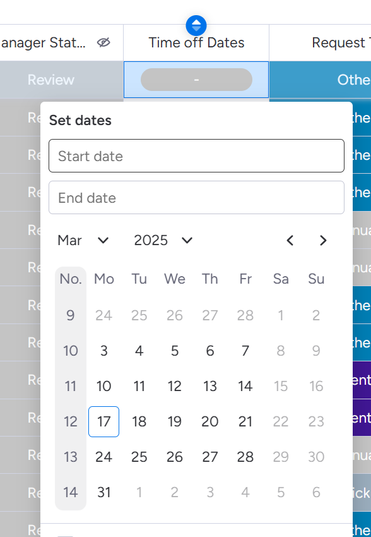The width and height of the screenshot is (371, 537).
Task: Select March 10 on the calendar
Action: coord(103,386)
